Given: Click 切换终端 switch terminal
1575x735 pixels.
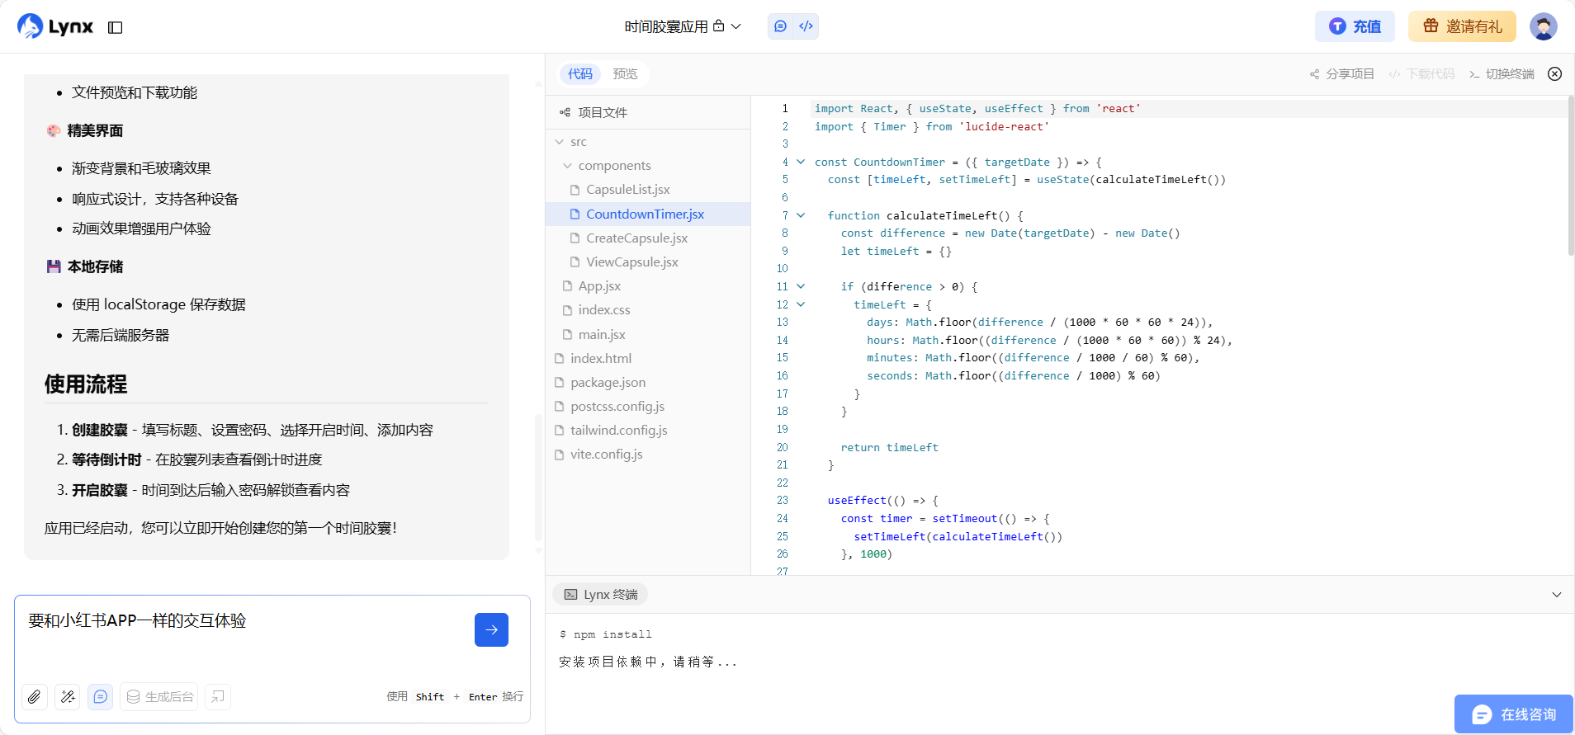Looking at the screenshot, I should (x=1502, y=74).
